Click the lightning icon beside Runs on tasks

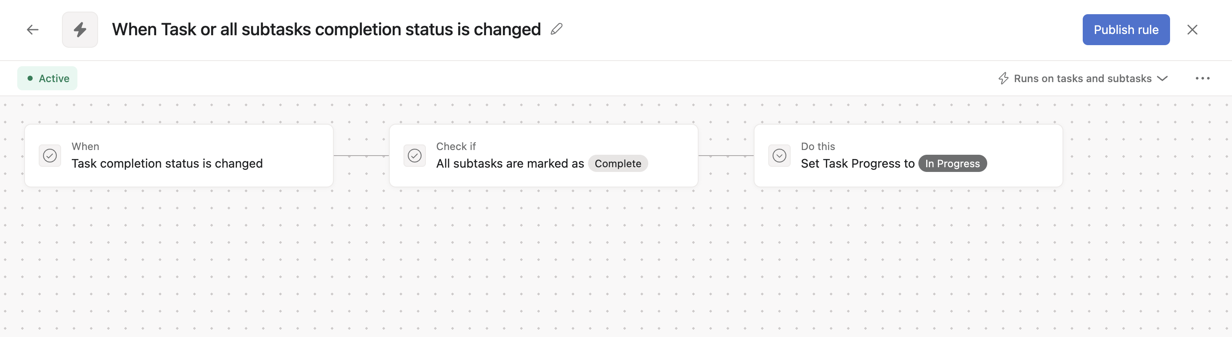tap(1004, 78)
